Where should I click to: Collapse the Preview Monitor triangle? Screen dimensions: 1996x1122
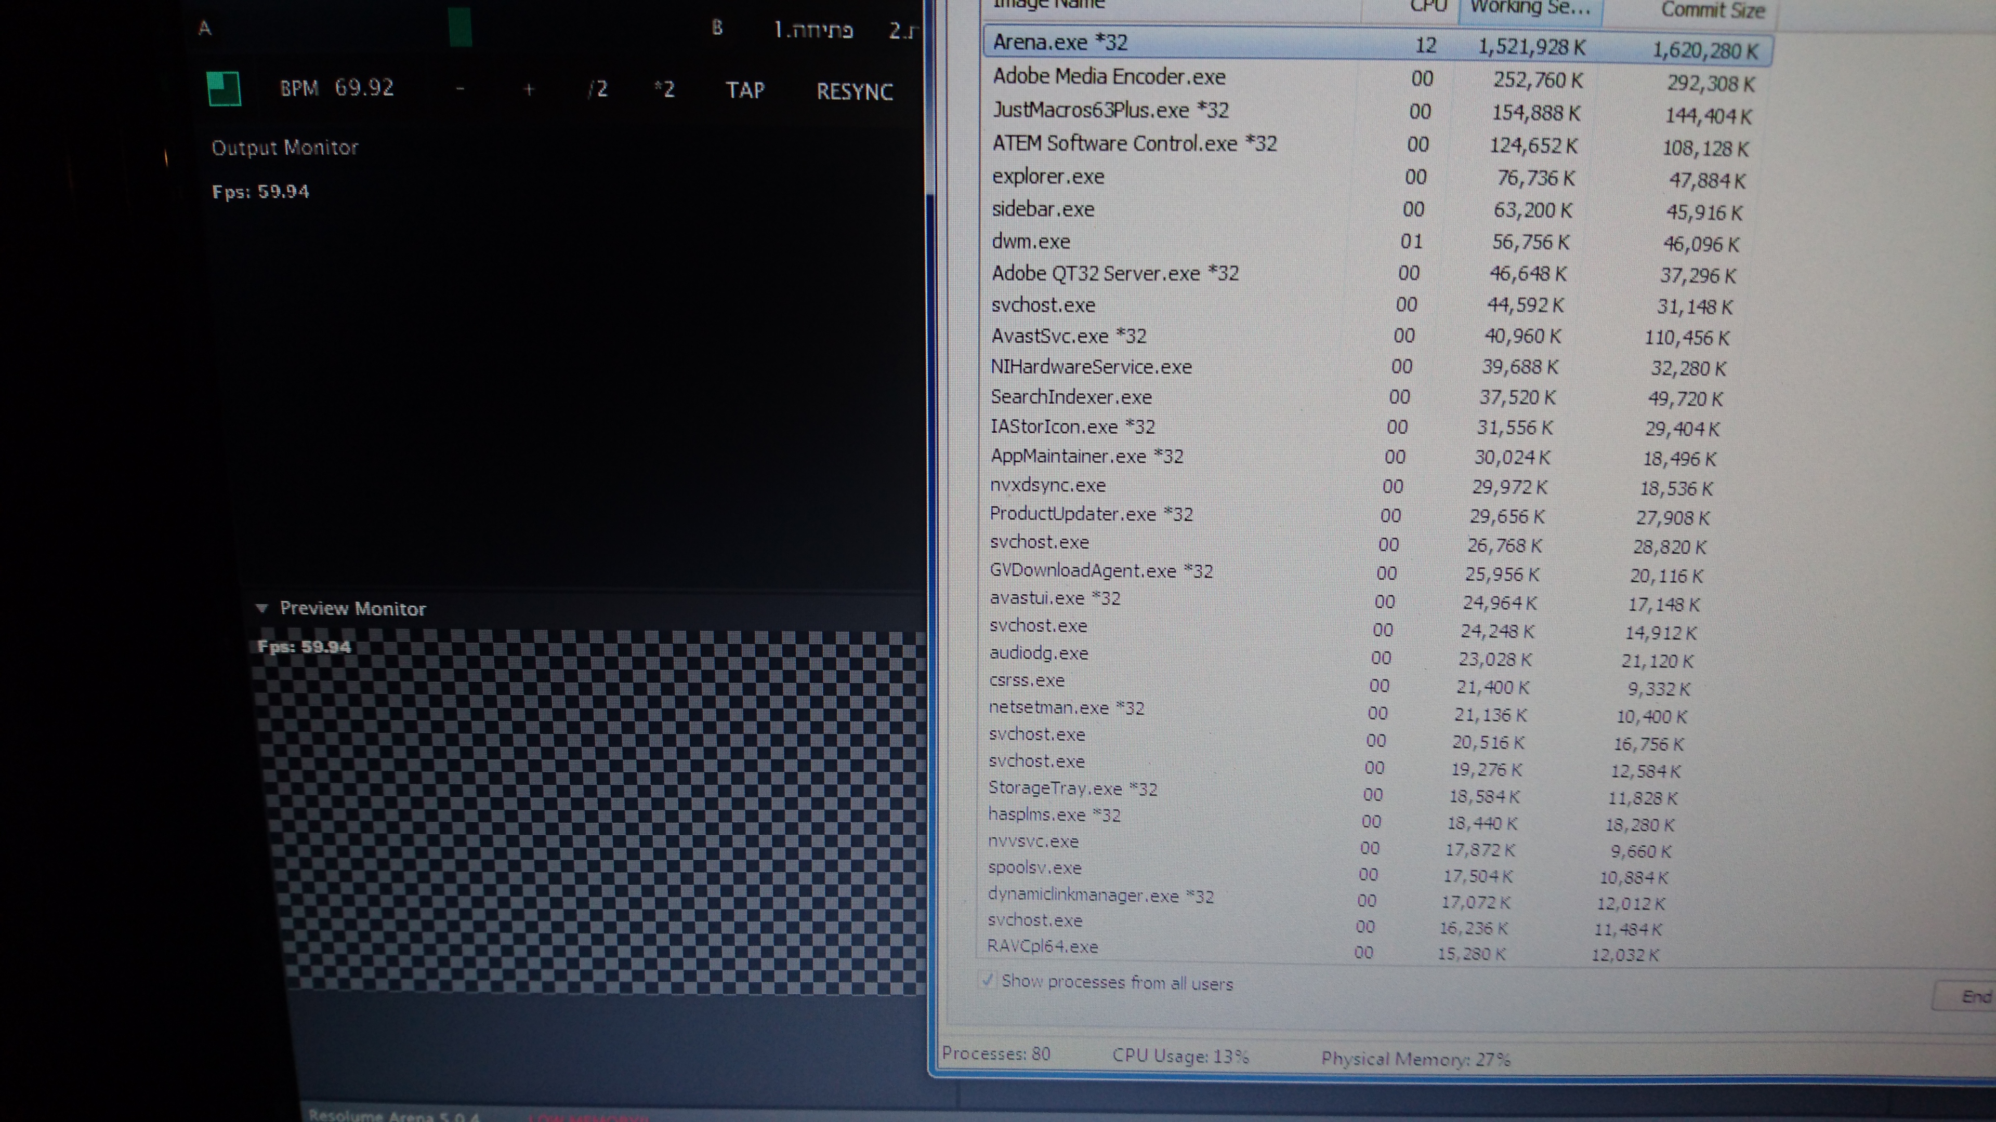(x=262, y=609)
